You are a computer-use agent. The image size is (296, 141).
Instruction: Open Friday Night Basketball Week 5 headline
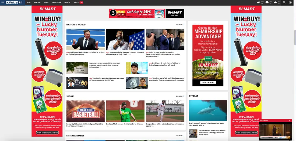pos(84,125)
